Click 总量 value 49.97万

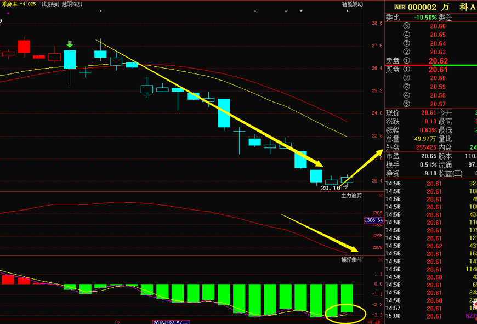(425, 139)
